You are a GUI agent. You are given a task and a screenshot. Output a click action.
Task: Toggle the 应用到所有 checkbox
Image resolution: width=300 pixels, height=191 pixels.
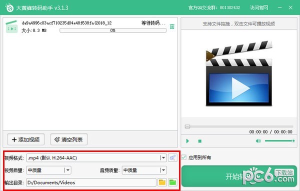(x=183, y=157)
